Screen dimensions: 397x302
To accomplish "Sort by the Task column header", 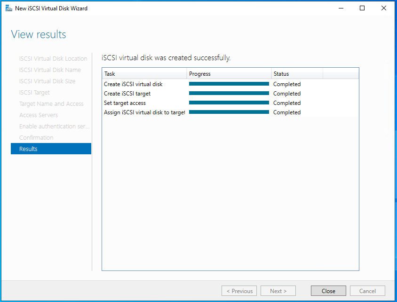I will 144,74.
